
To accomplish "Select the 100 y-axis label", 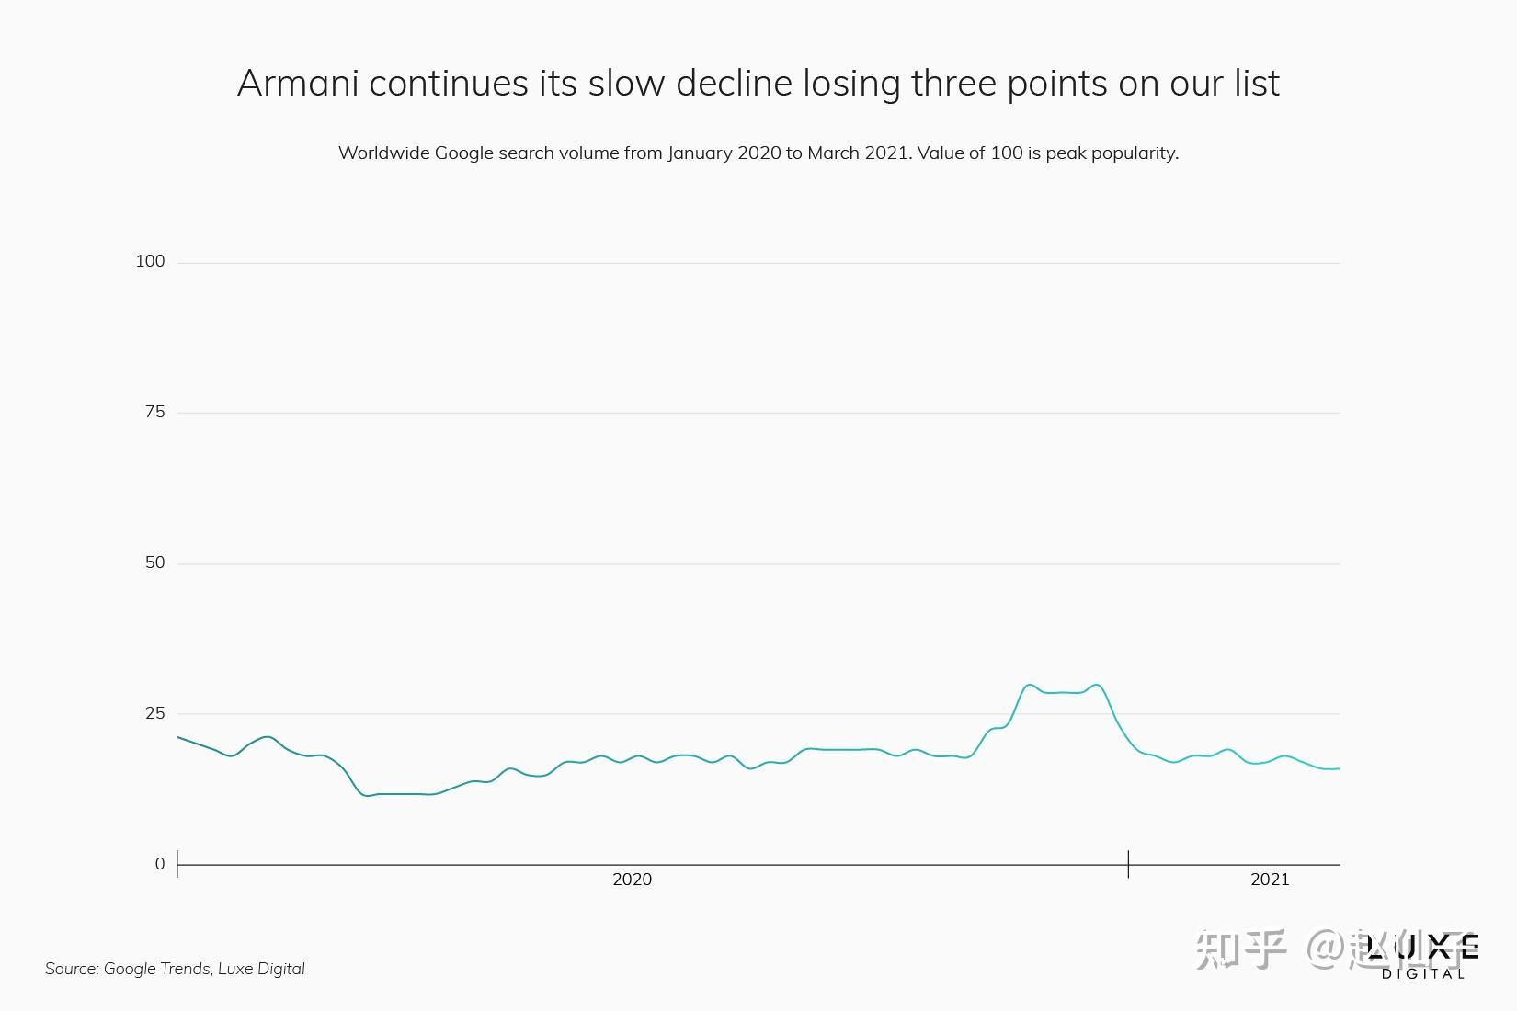I will pyautogui.click(x=150, y=261).
